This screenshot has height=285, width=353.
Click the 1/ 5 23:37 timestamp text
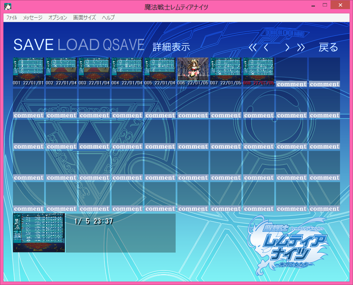click(93, 221)
